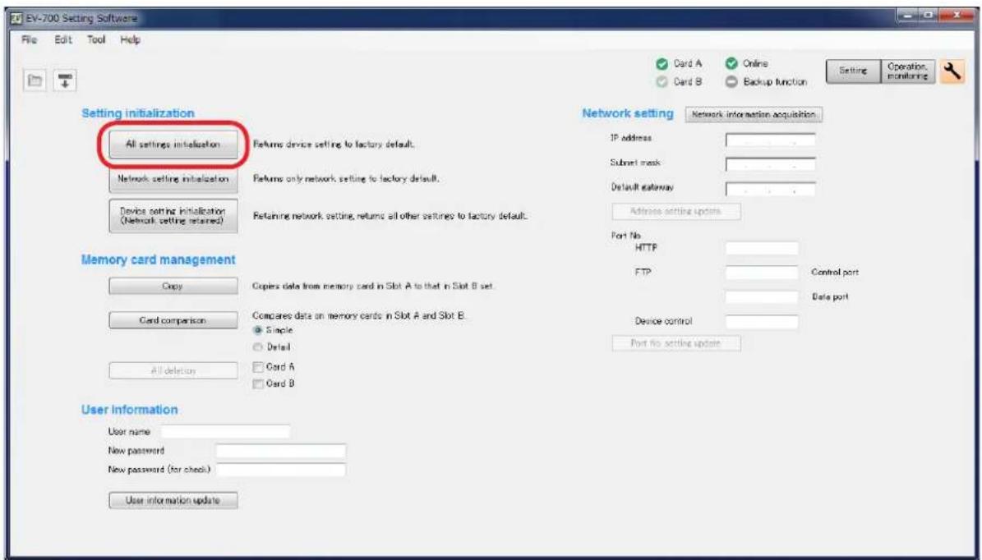The image size is (982, 560).
Task: Click the Default gateway input field
Action: click(770, 188)
